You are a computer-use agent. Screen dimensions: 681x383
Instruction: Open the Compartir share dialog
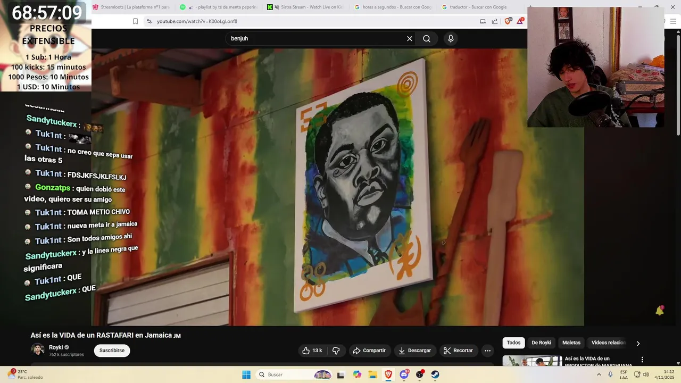(x=369, y=351)
